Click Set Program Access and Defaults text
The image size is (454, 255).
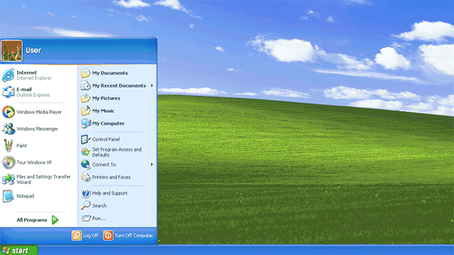point(116,152)
